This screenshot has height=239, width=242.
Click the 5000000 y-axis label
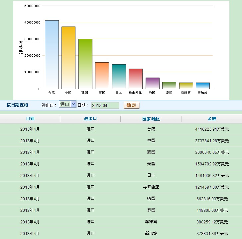[33, 6]
